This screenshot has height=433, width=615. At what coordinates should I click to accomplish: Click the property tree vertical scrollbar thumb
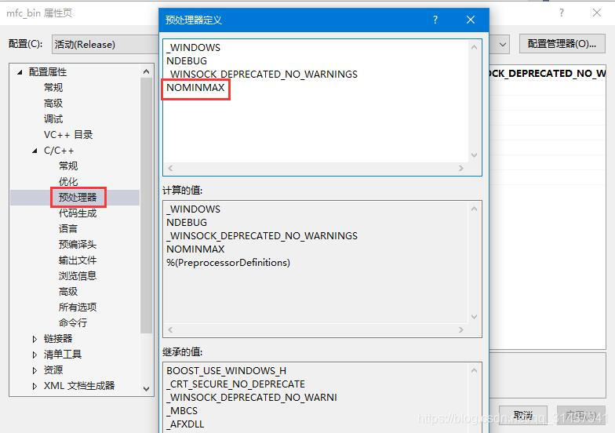click(146, 206)
